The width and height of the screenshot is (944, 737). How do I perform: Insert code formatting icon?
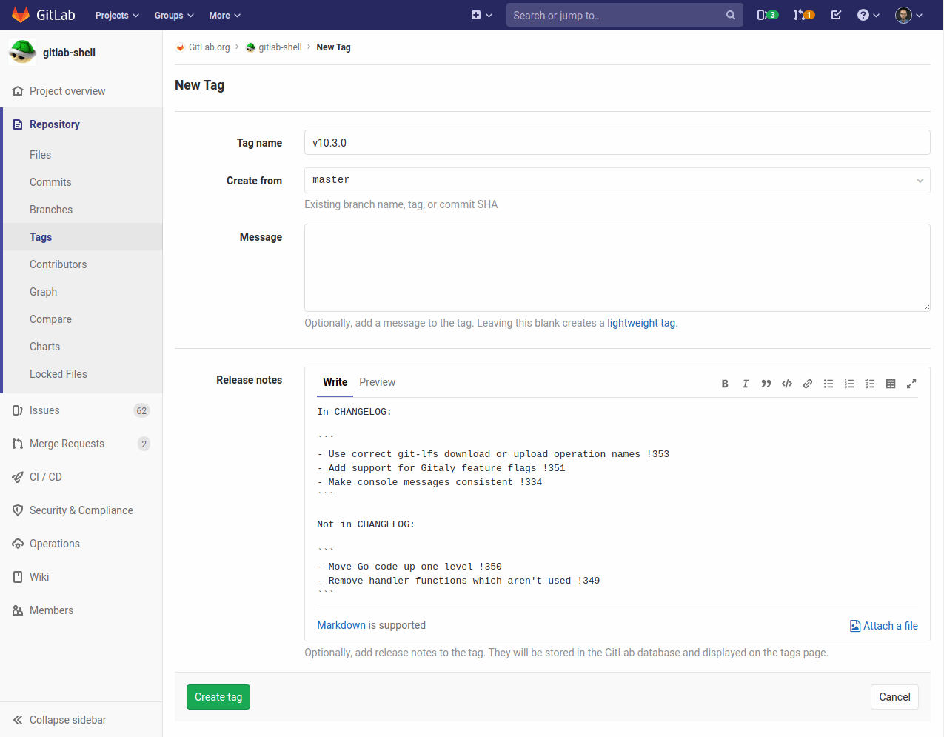787,384
